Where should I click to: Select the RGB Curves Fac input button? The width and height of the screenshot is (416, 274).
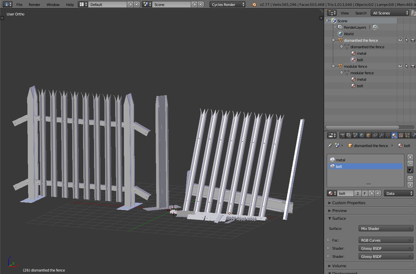tap(386, 240)
